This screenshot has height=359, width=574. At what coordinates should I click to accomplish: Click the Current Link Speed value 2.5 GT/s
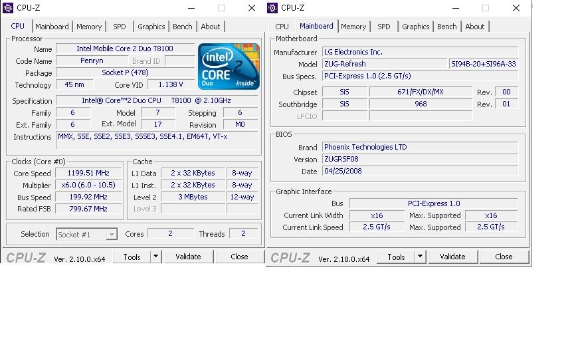(377, 227)
